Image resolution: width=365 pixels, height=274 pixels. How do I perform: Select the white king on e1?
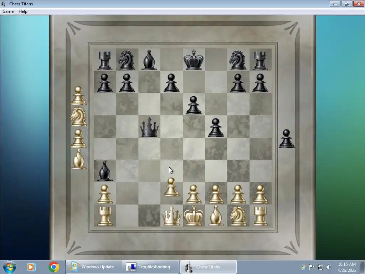click(194, 215)
